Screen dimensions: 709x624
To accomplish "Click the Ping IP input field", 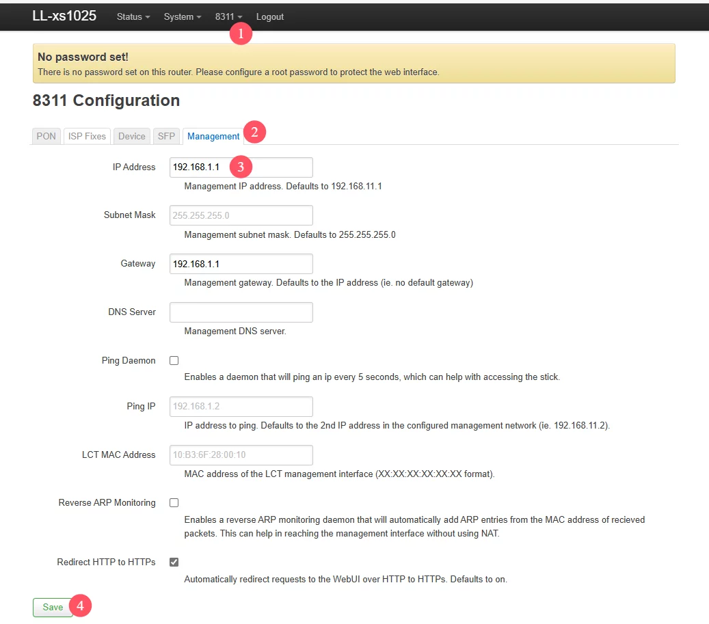I will (241, 406).
